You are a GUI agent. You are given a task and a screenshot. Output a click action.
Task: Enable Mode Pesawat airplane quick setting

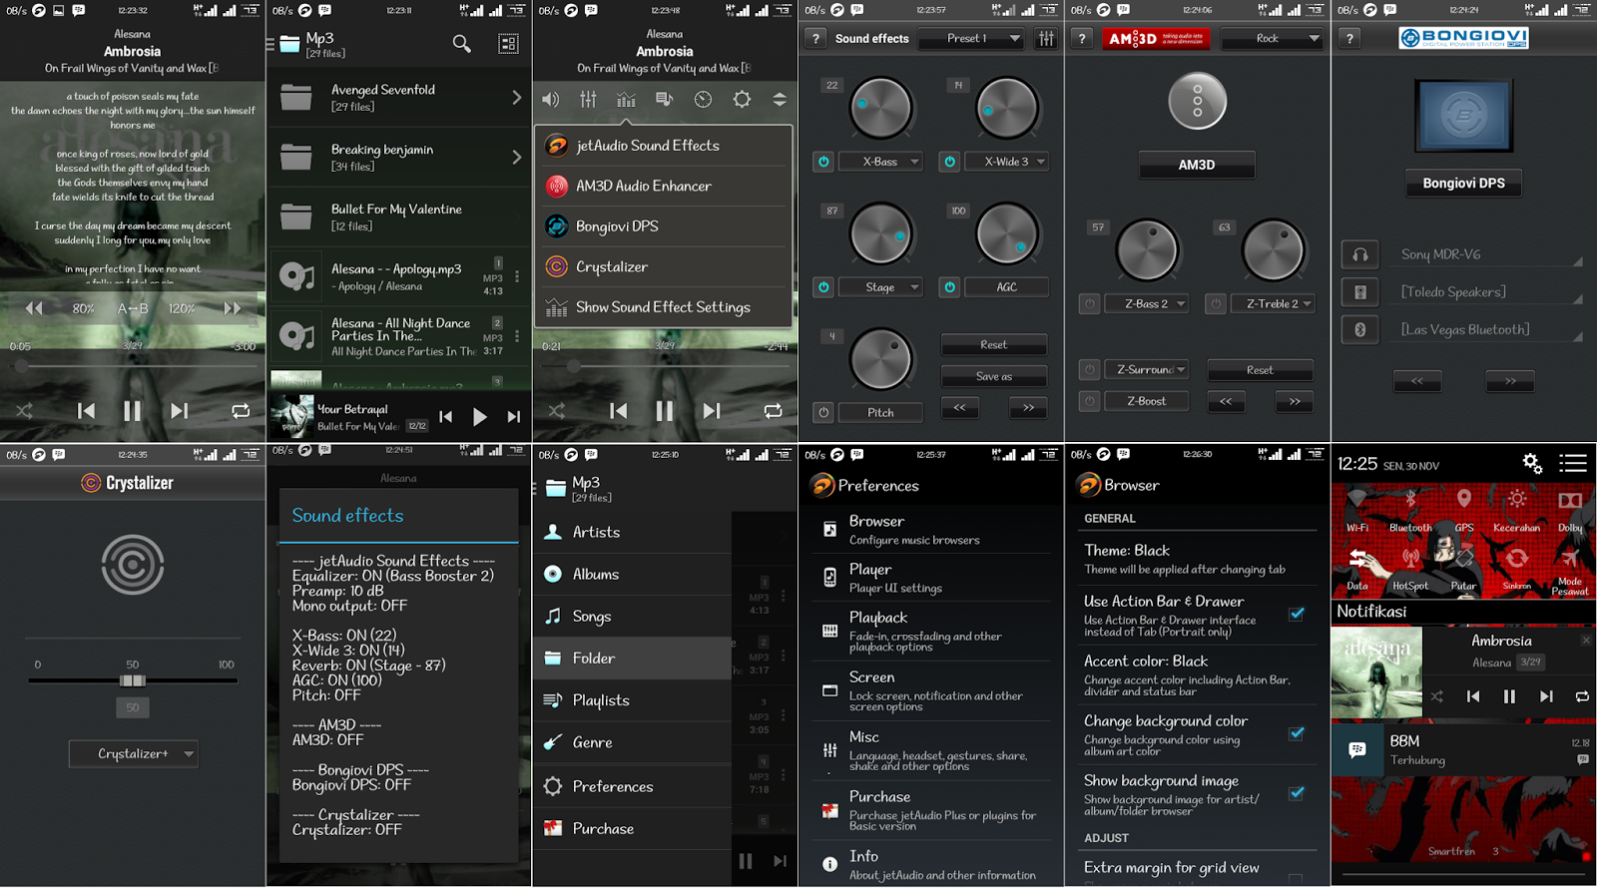[1570, 570]
